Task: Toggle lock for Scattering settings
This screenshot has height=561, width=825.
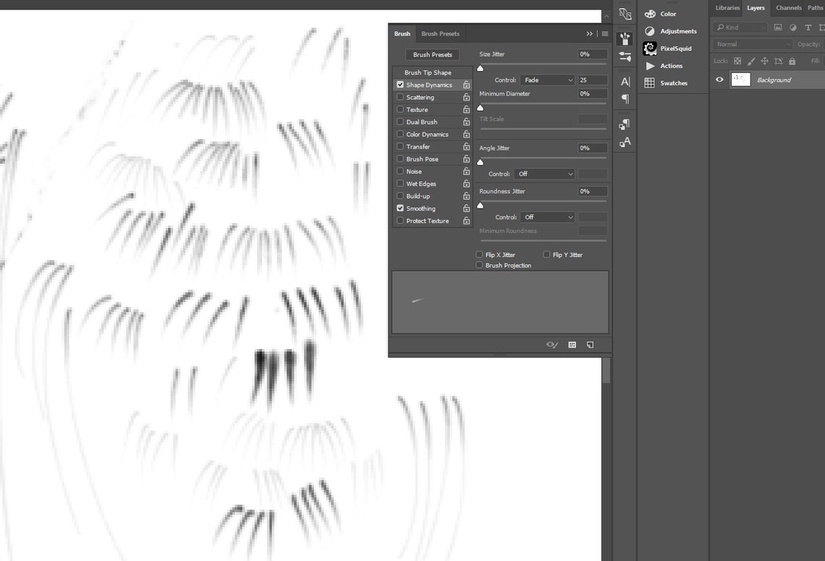Action: 466,97
